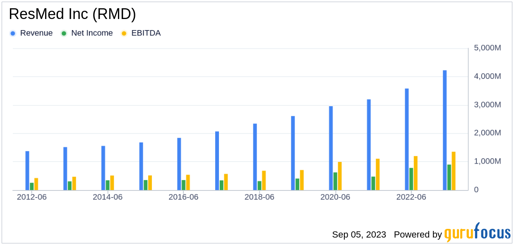This screenshot has height=245, width=514.
Task: Click the 2020-06 green Net Income bar
Action: pos(335,181)
